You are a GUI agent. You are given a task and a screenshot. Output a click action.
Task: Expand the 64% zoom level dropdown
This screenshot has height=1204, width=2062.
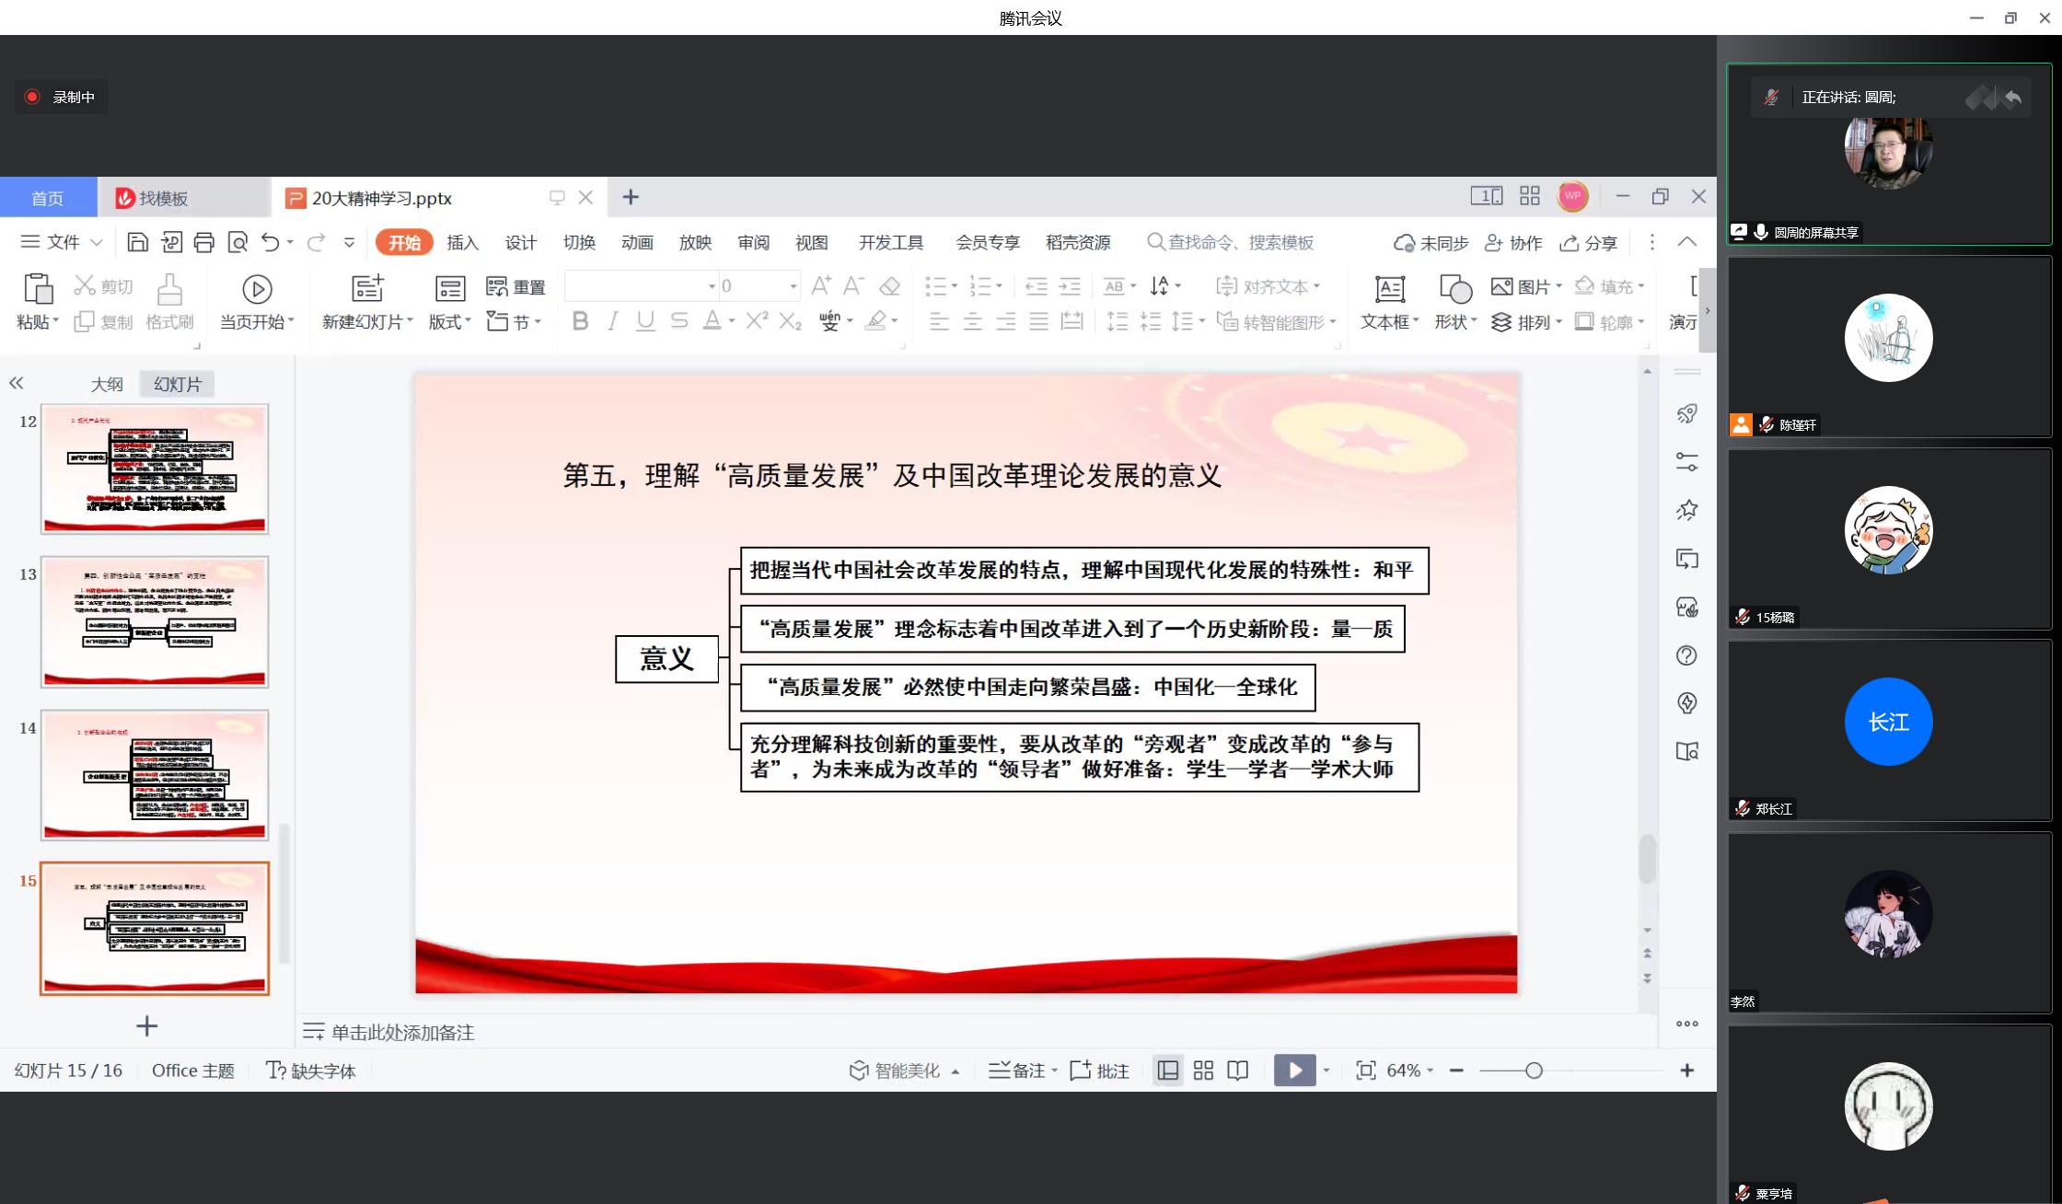(1430, 1071)
